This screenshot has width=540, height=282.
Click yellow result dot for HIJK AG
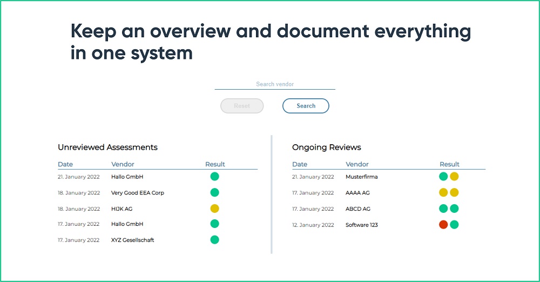pyautogui.click(x=214, y=209)
